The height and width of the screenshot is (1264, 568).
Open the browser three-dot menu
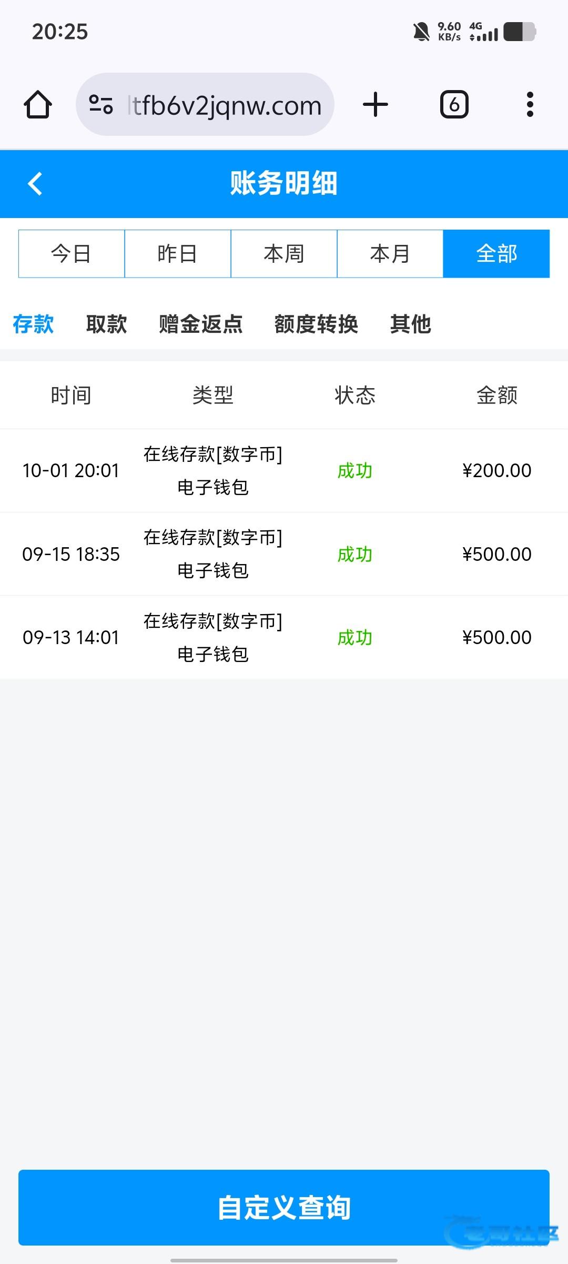coord(530,104)
